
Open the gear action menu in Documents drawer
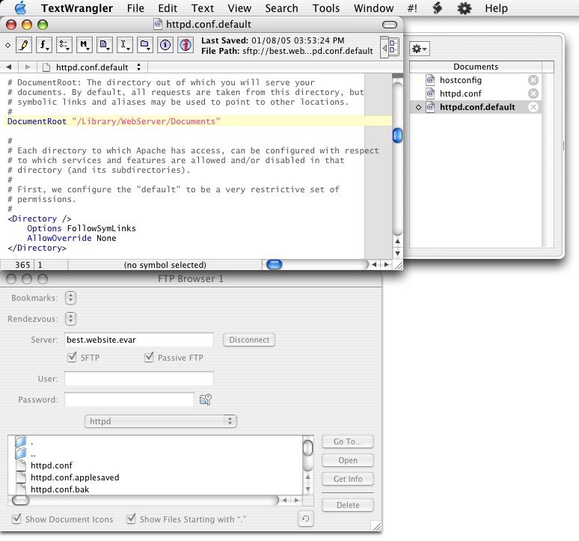point(420,49)
